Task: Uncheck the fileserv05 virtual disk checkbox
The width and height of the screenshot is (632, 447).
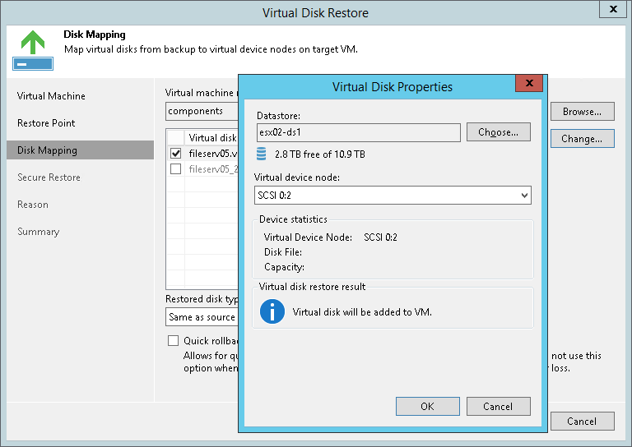Action: tap(175, 154)
